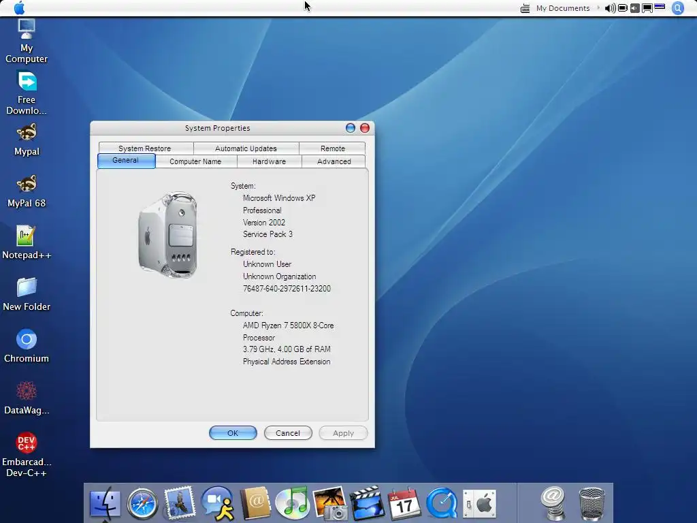Select the New Folder desktop icon
This screenshot has width=697, height=523.
[x=27, y=294]
